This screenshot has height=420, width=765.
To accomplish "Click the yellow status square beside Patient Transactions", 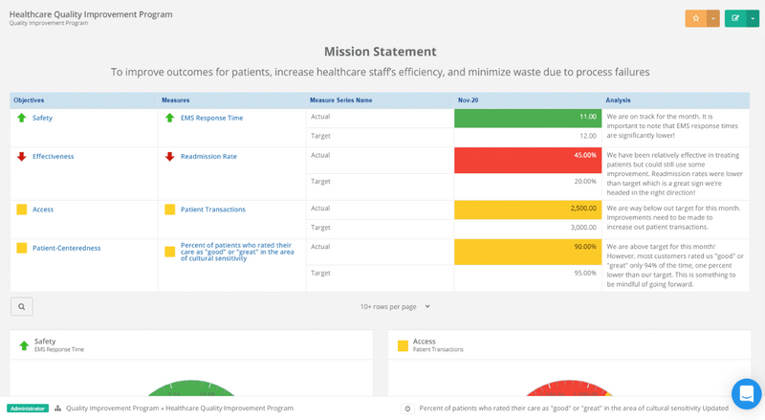I will [169, 210].
